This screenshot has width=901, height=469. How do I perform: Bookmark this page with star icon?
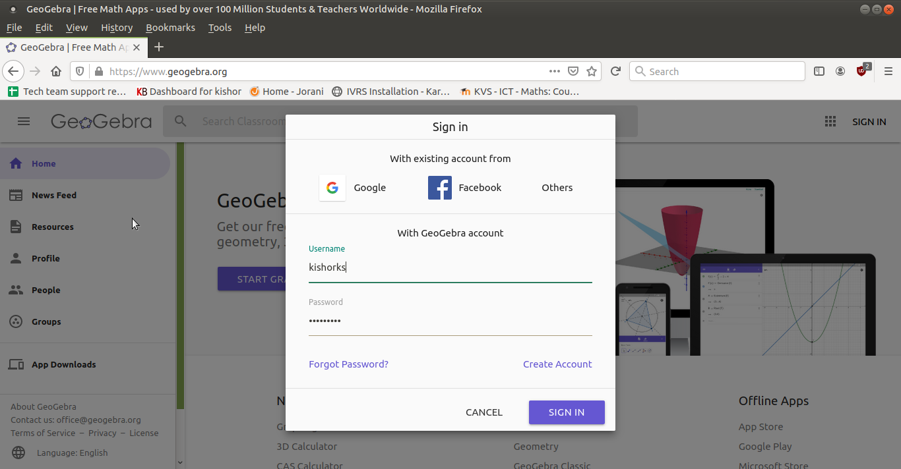[x=592, y=71]
